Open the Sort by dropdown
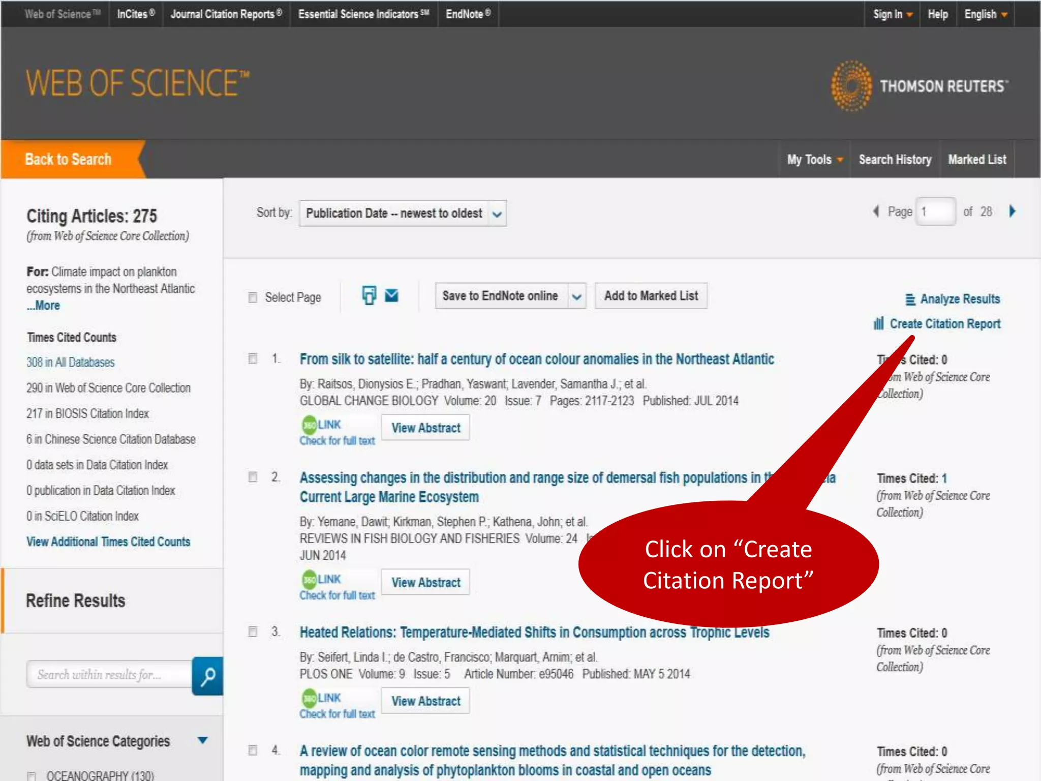1041x781 pixels. (x=403, y=213)
